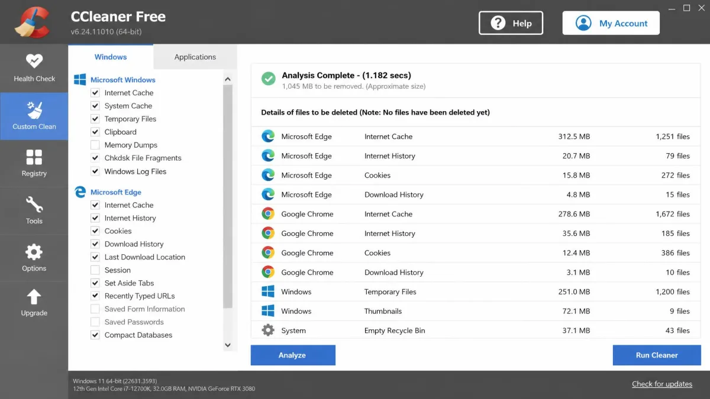
Task: Click the green Analysis Complete checkmark icon
Action: tap(269, 79)
